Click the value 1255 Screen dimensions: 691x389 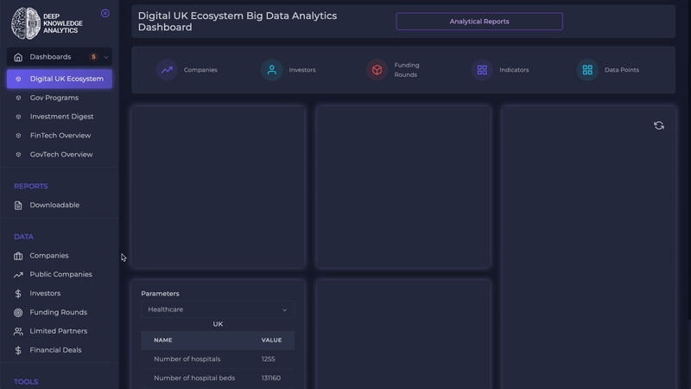click(x=268, y=359)
